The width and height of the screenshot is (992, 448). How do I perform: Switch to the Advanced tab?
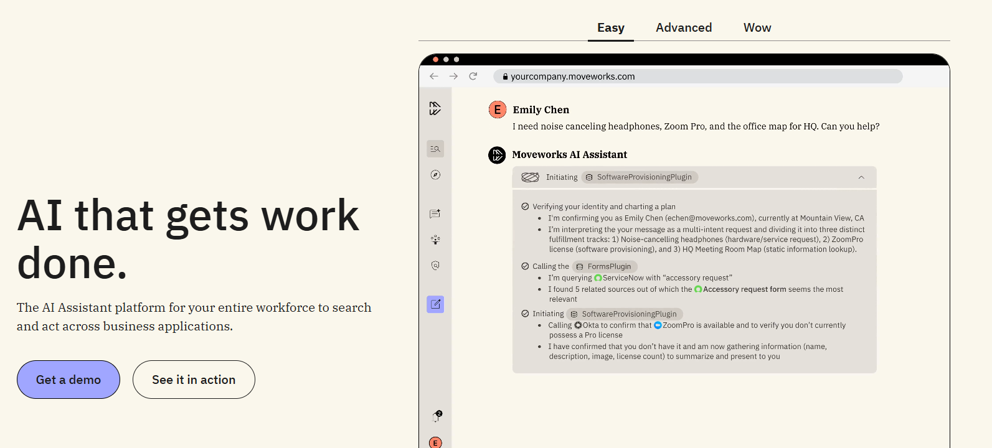click(x=684, y=27)
